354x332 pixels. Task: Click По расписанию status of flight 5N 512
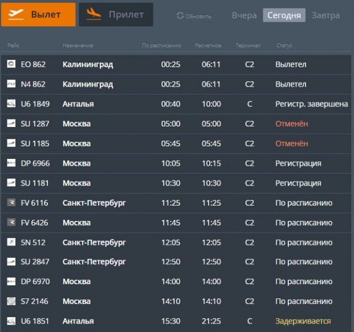tap(304, 243)
